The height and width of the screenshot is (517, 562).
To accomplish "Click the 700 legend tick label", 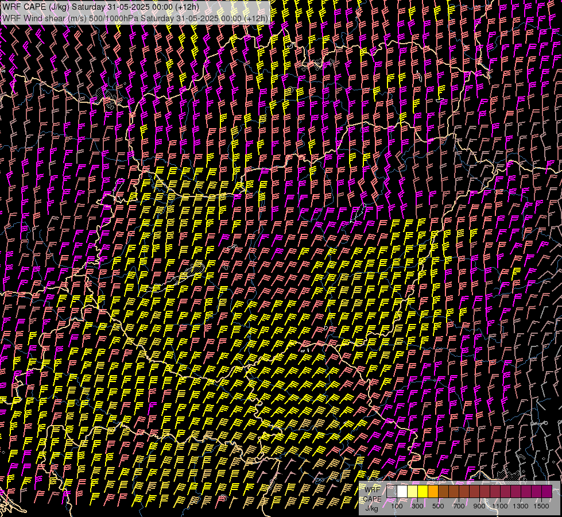I will click(459, 506).
